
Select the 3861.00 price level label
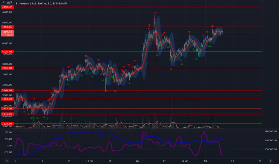7,68
